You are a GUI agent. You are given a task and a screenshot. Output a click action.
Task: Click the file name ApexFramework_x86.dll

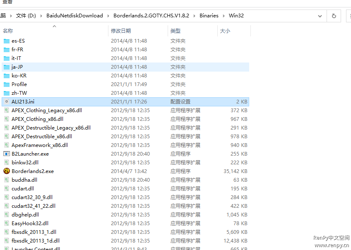[x=40, y=145]
